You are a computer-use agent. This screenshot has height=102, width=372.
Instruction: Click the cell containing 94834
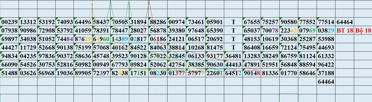coord(9,56)
